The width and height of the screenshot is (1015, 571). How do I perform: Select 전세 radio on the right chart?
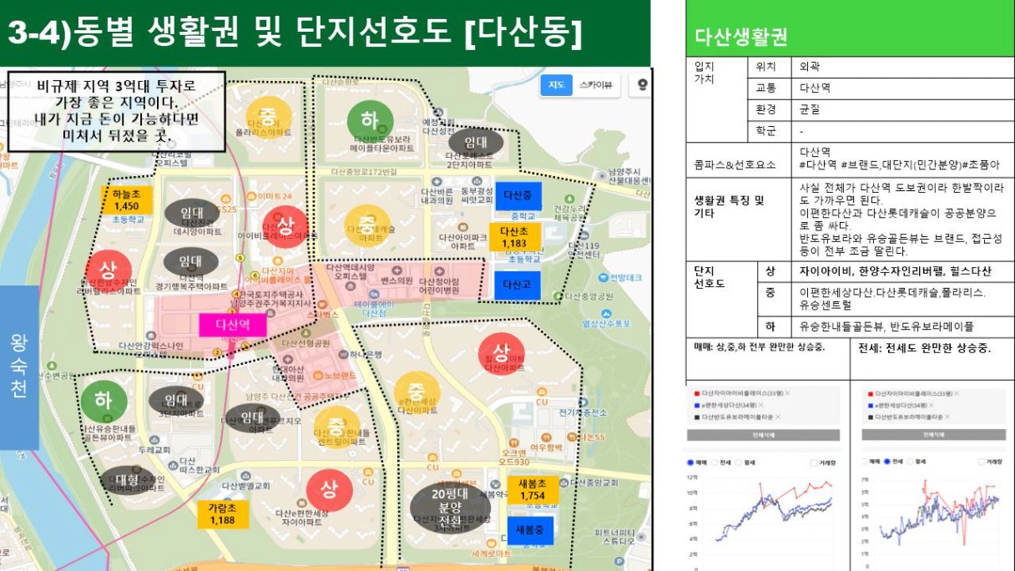pos(886,462)
